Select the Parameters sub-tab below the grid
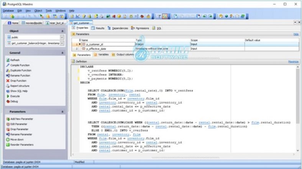 82,55
